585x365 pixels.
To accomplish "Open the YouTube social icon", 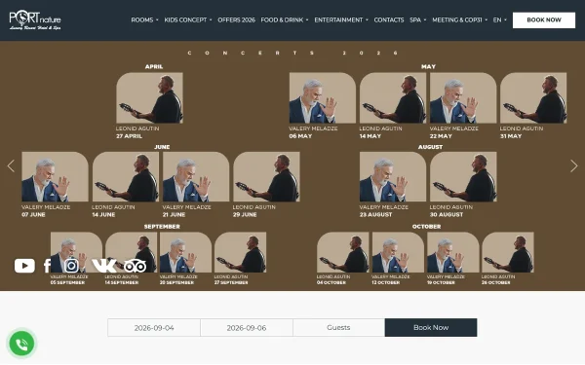I will pyautogui.click(x=24, y=266).
